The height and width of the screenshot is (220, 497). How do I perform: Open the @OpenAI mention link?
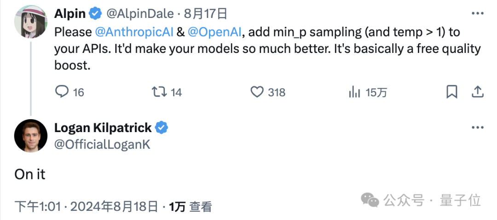tap(214, 32)
